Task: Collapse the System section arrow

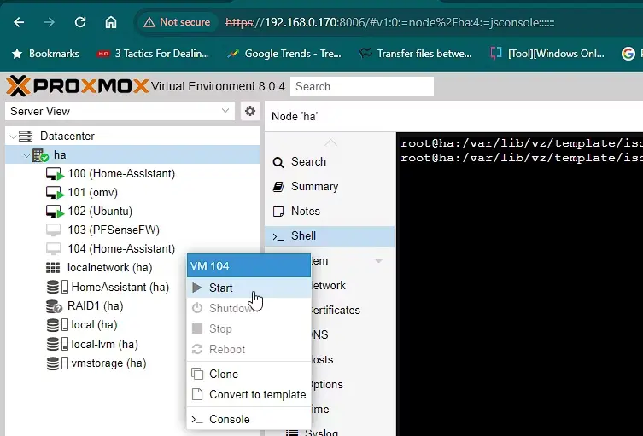Action: [378, 260]
